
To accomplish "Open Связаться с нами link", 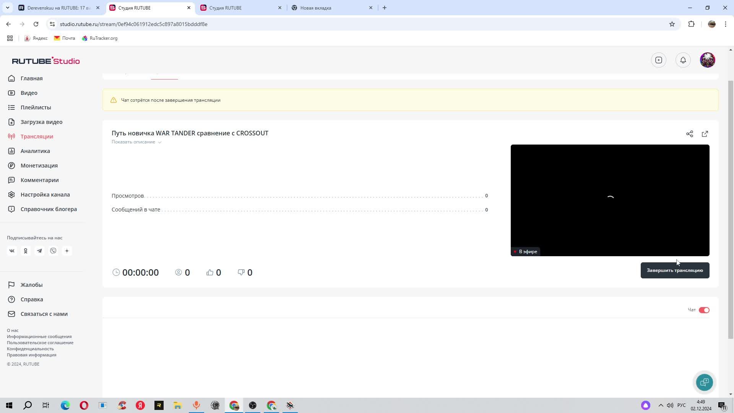I will click(44, 314).
